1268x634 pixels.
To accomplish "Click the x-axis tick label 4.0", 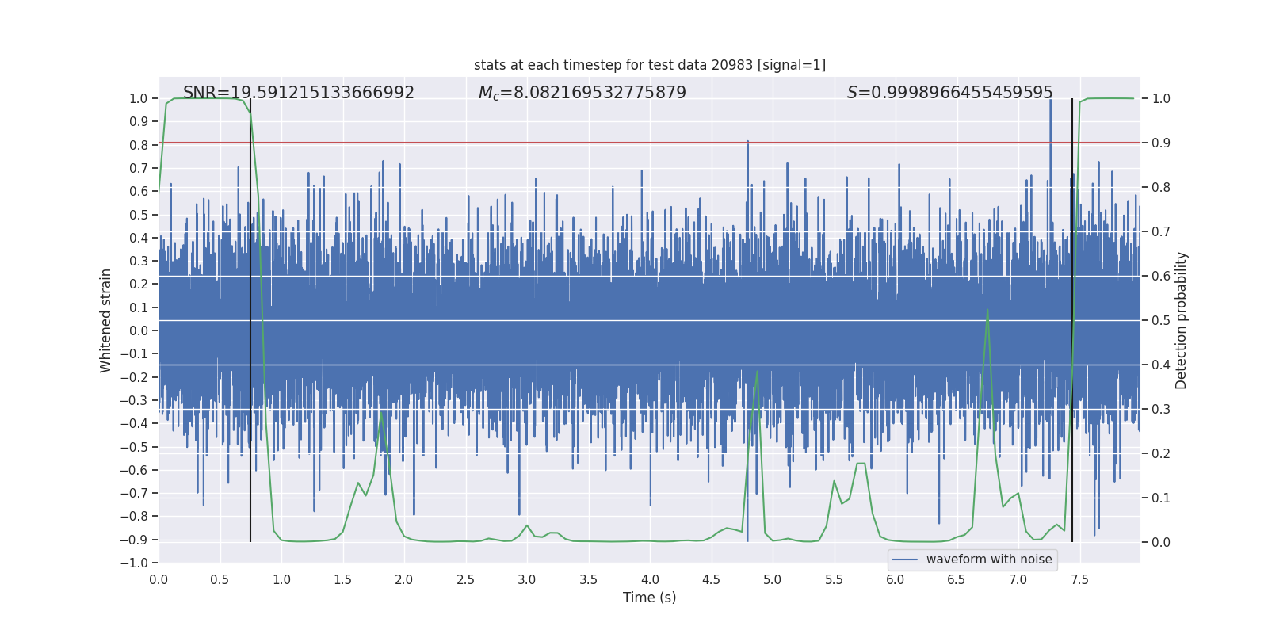I will pyautogui.click(x=650, y=580).
